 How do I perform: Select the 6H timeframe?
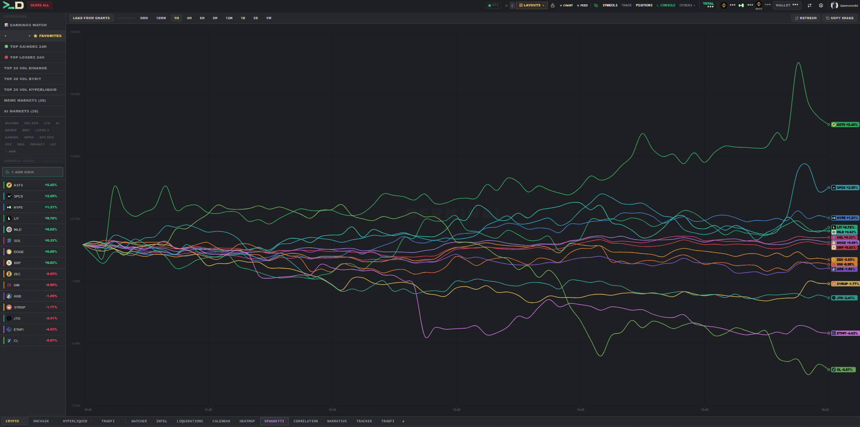tap(202, 18)
